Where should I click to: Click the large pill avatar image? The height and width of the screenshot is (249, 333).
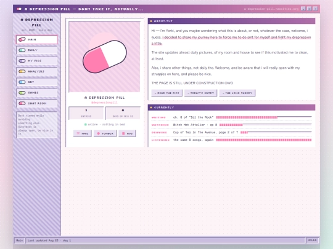104,57
